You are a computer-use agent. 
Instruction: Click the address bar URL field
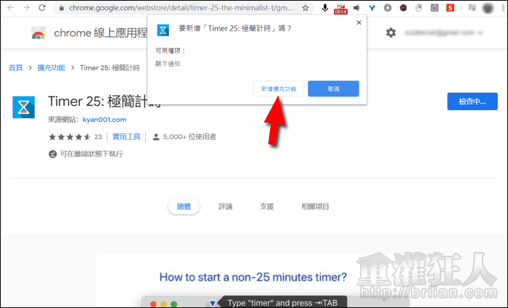[x=174, y=9]
